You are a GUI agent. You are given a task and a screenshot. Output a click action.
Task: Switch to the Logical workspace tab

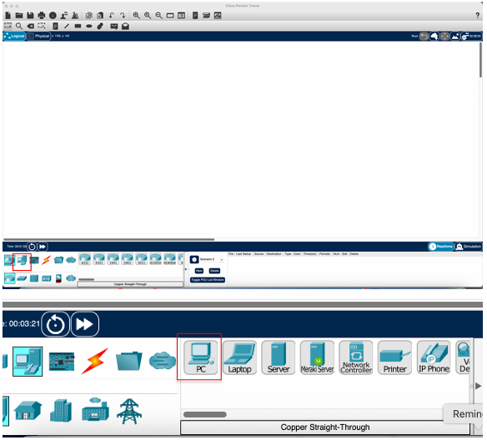point(14,36)
